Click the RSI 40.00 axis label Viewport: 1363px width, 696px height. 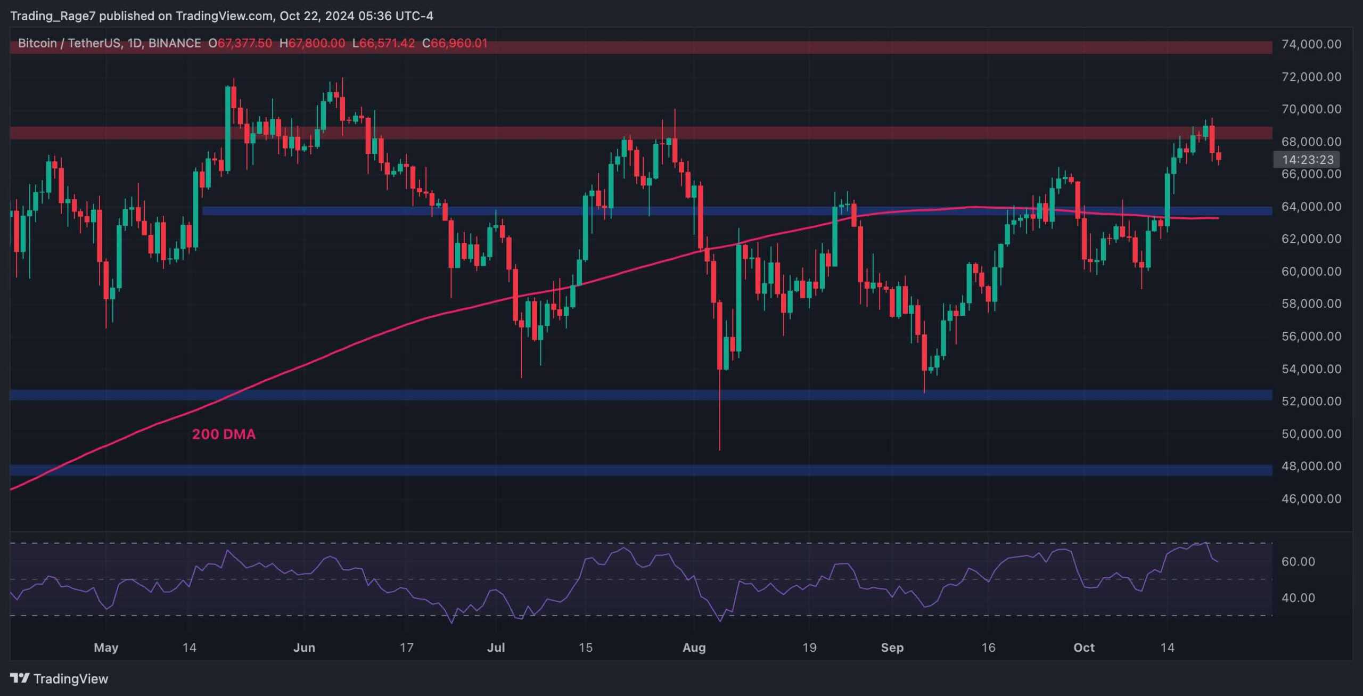pos(1298,598)
